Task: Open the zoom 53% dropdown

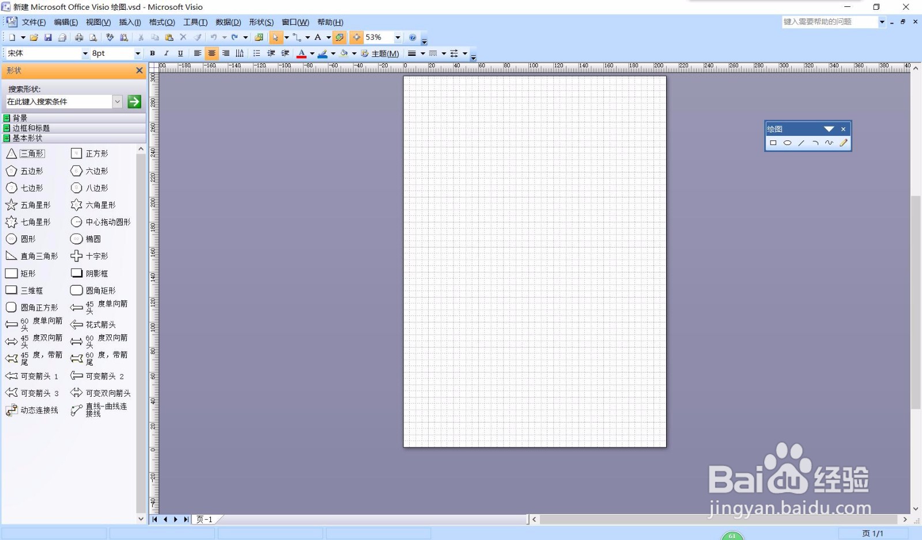Action: tap(398, 37)
